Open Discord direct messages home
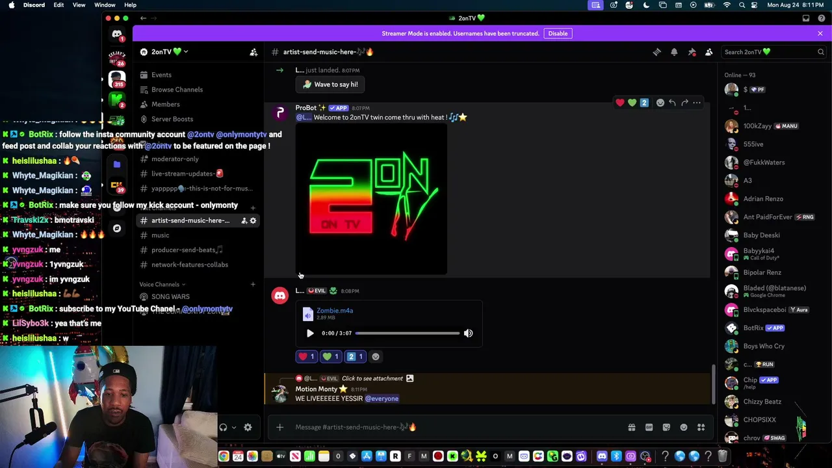This screenshot has height=468, width=832. click(x=117, y=34)
